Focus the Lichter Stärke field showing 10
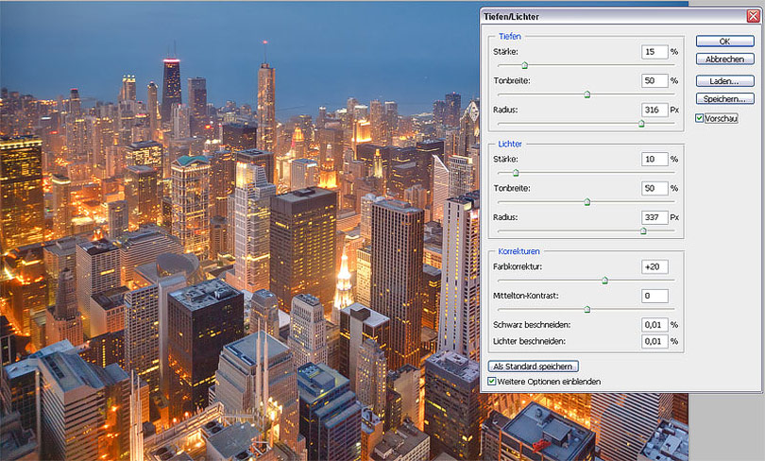Viewport: 765px width, 461px height. click(x=654, y=159)
